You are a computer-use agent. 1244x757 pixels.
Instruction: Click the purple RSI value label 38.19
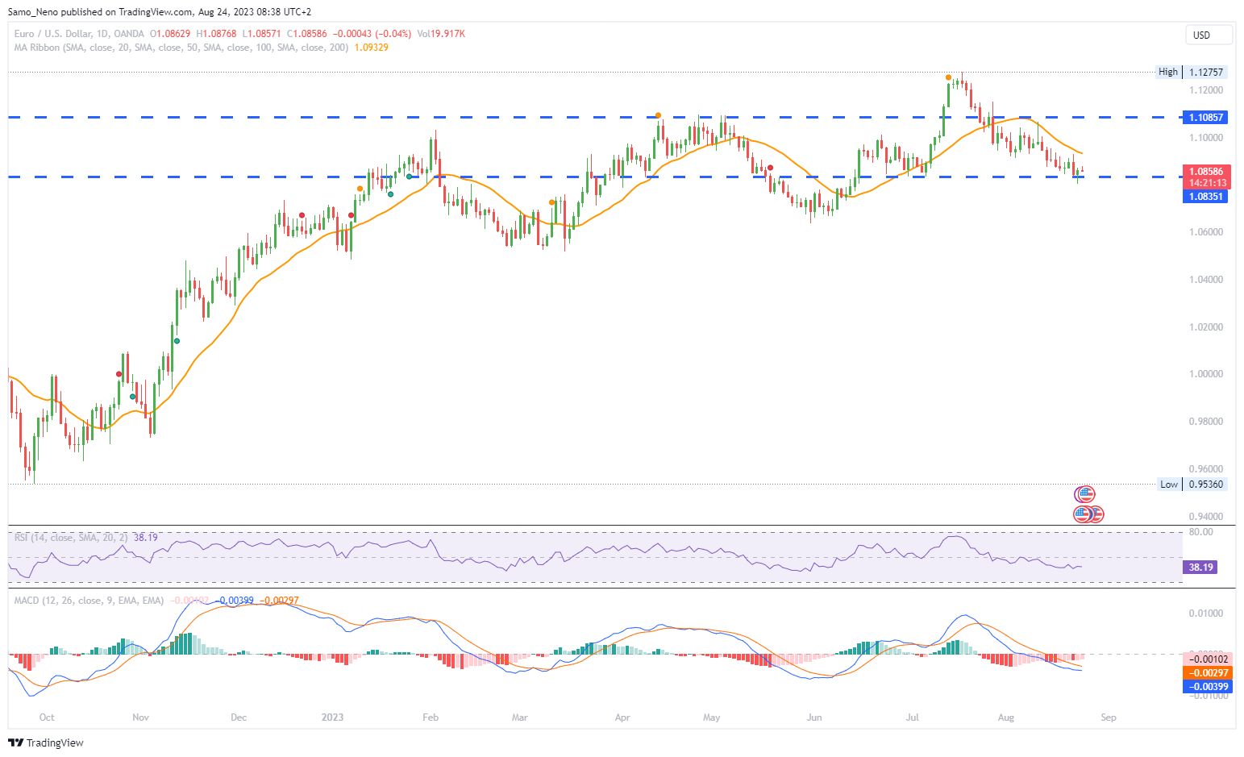pos(1200,568)
